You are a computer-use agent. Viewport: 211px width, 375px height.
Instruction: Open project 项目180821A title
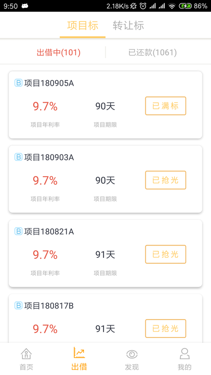point(49,231)
